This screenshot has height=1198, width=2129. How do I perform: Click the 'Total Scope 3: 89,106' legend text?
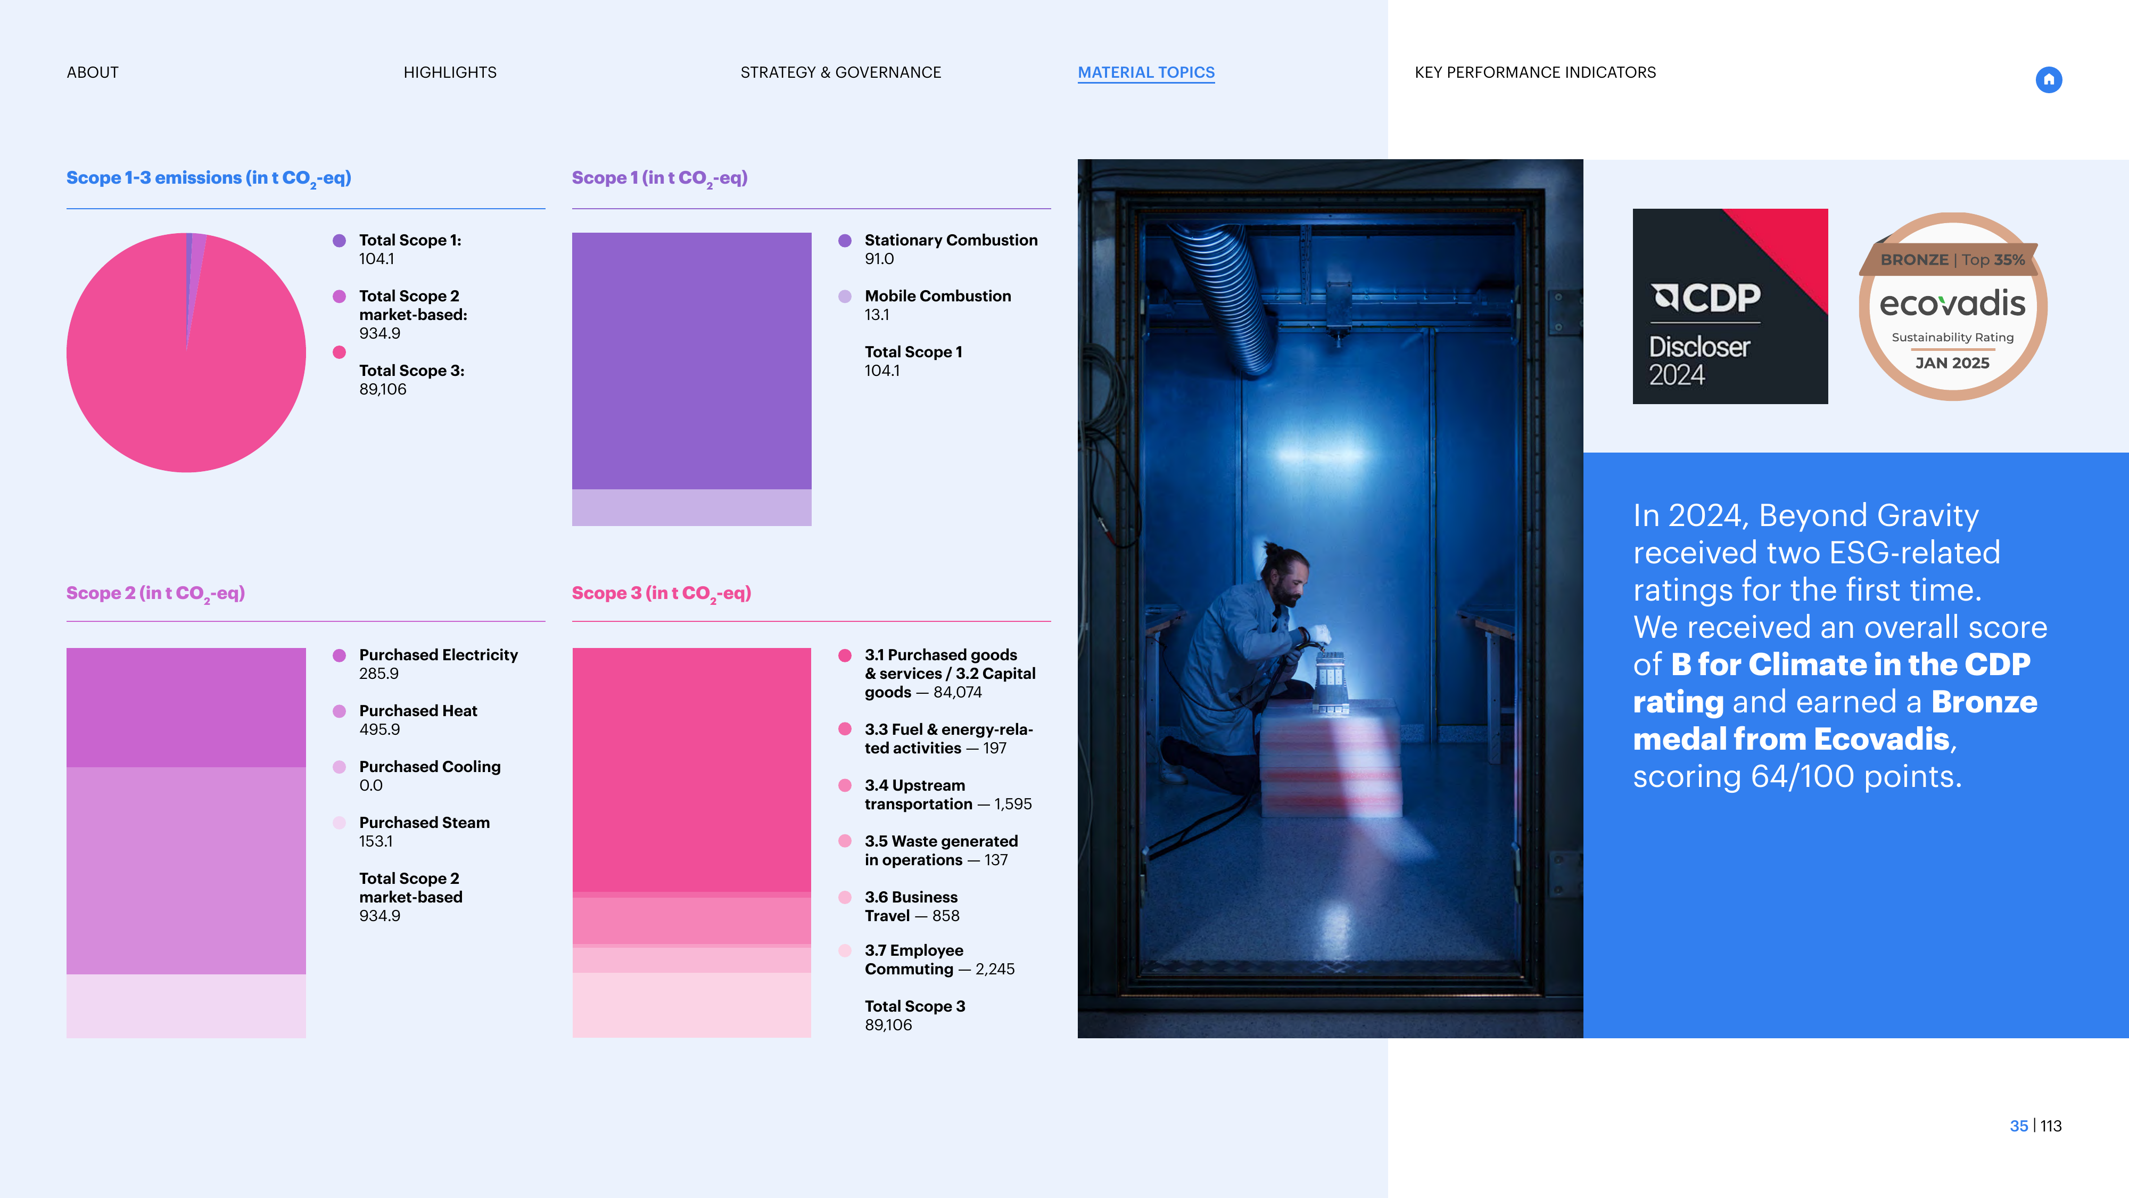click(x=411, y=380)
